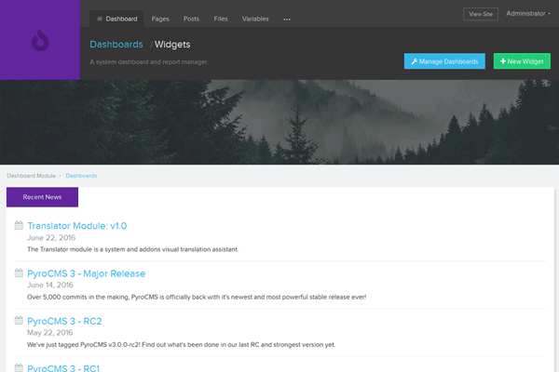Click calendar icon beside PyroCMS 3 - RC2

click(19, 320)
